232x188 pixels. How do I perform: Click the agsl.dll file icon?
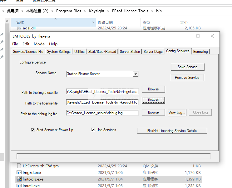[x=19, y=28]
